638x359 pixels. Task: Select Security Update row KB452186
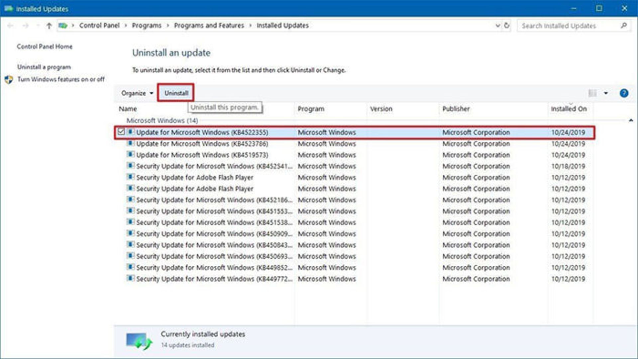click(355, 200)
